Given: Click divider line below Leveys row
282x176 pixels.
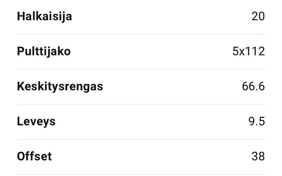Looking at the screenshot, I should pyautogui.click(x=141, y=139).
